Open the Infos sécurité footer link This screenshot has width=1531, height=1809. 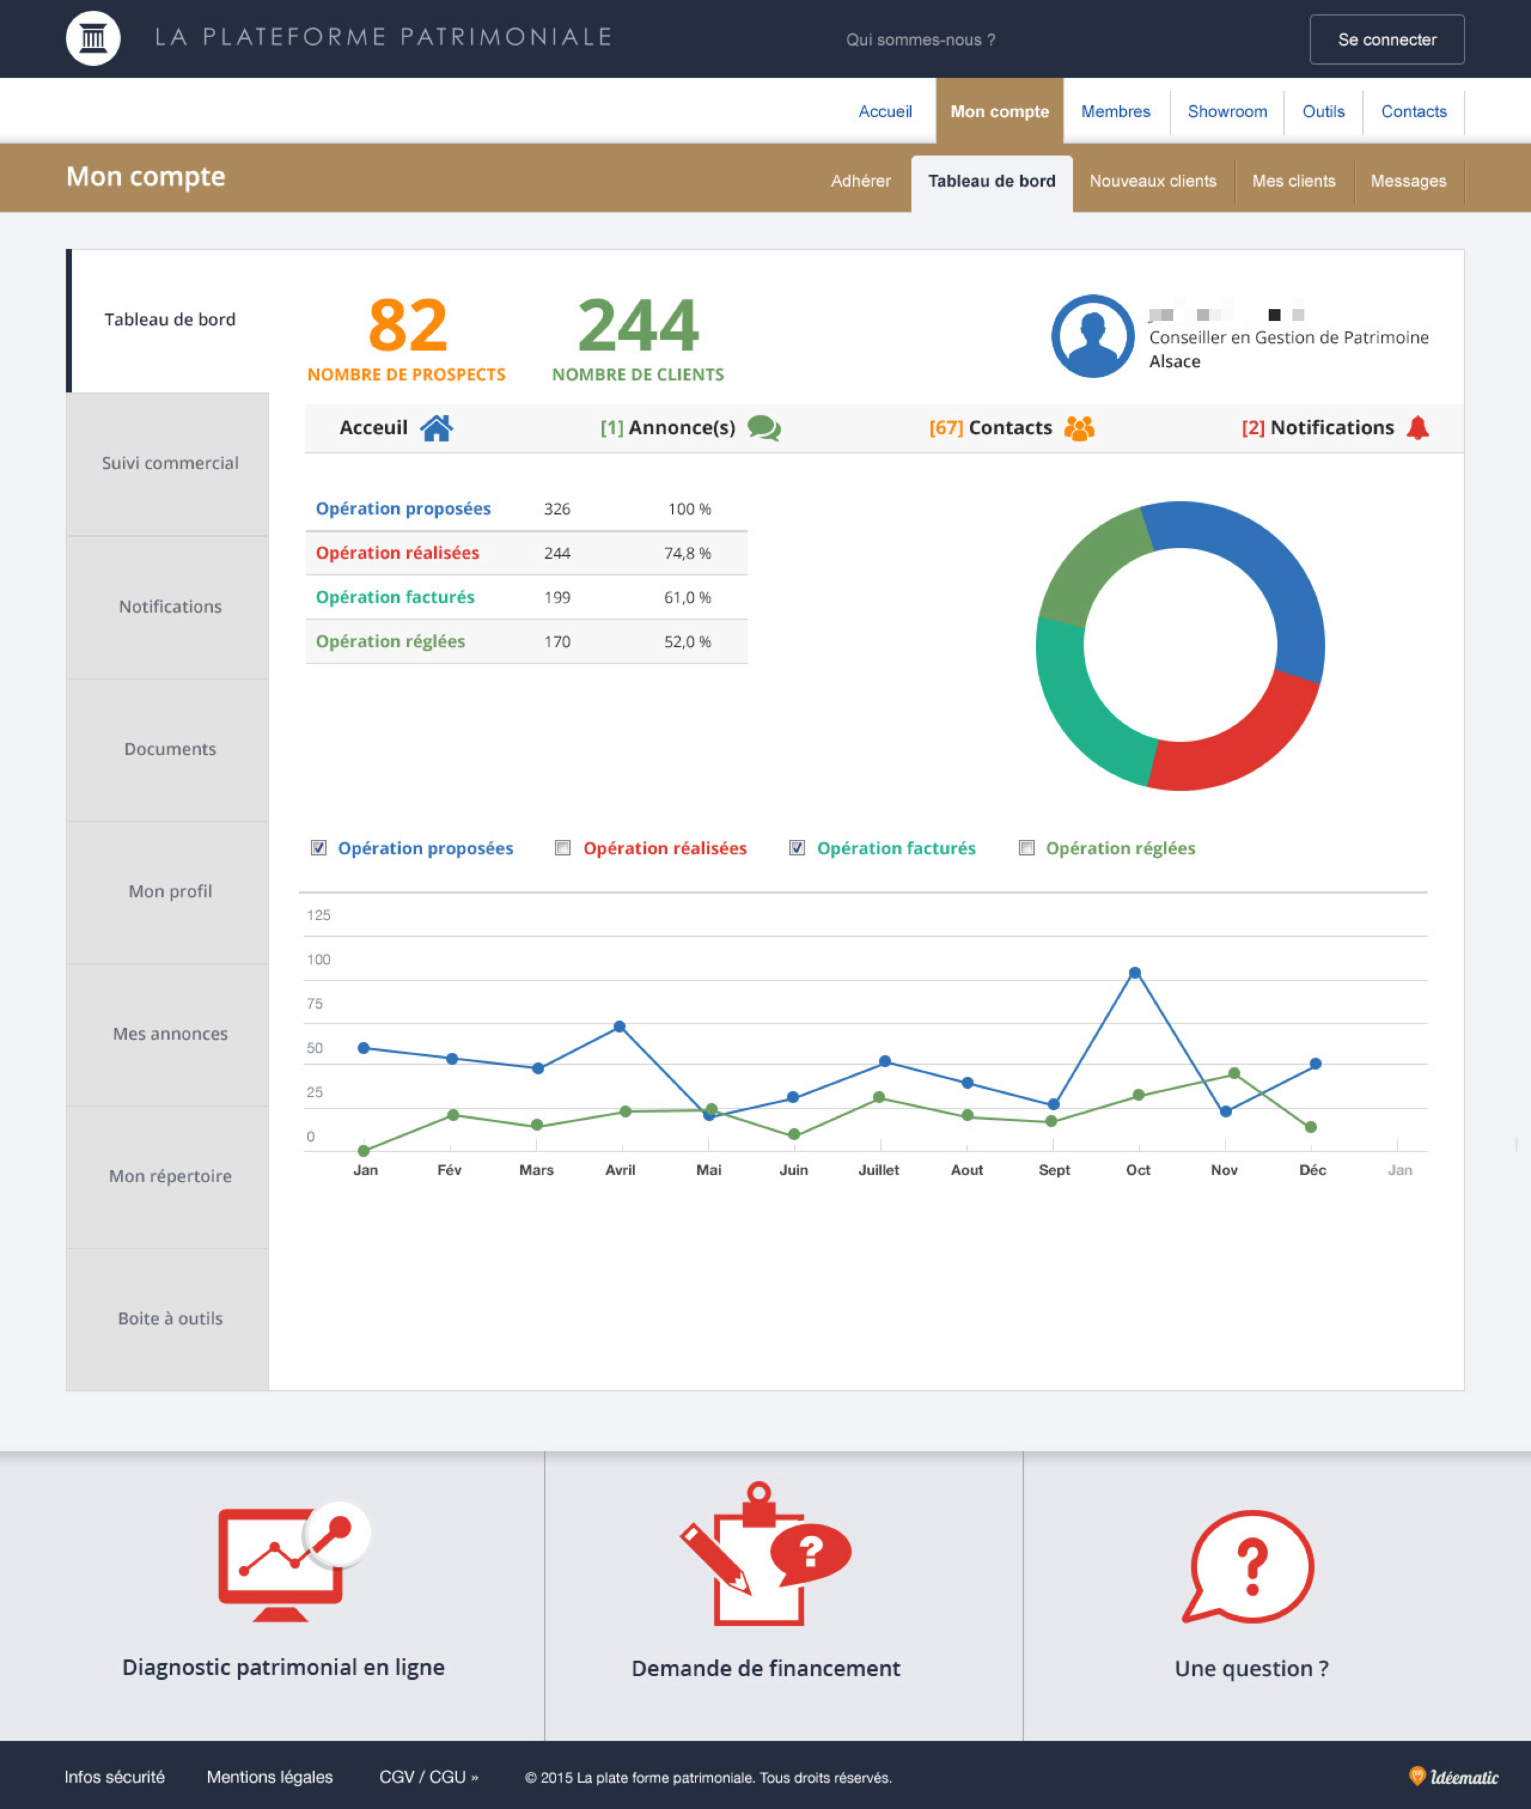pos(115,1777)
